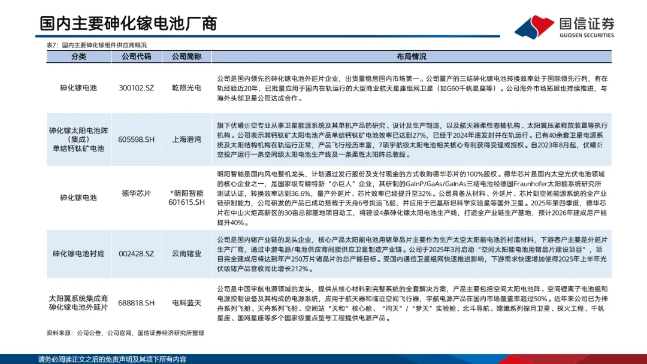Click the 砷化镓电池 category in 德华芯片 row

[x=78, y=198]
